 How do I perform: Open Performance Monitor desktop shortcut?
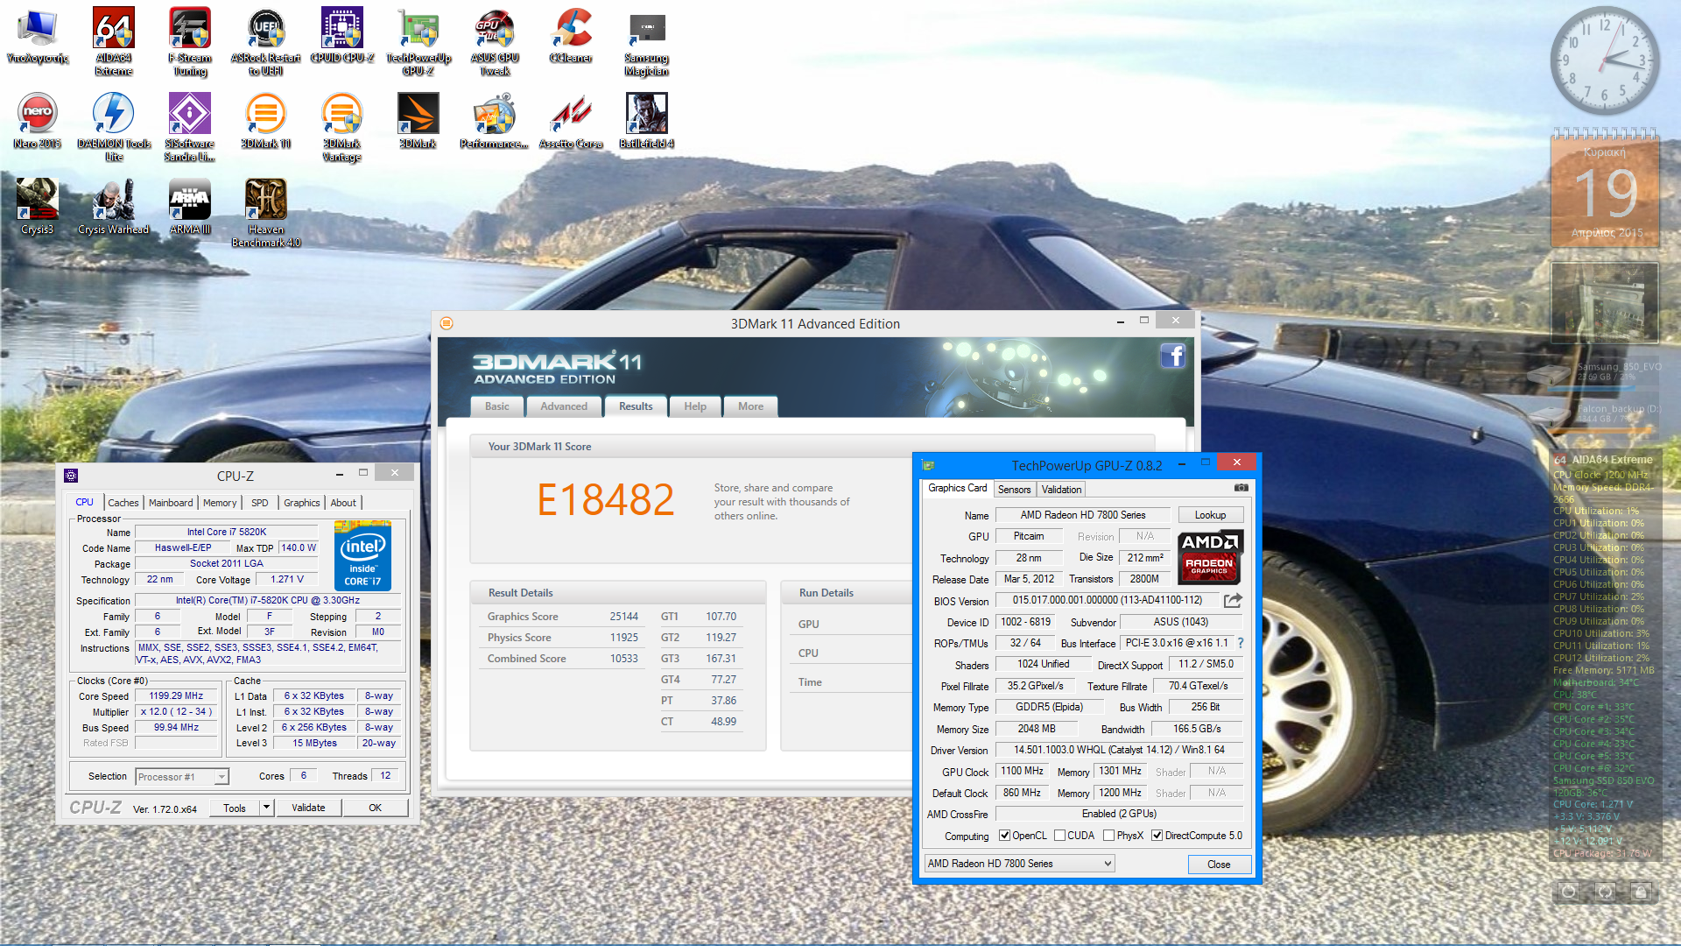pyautogui.click(x=495, y=121)
